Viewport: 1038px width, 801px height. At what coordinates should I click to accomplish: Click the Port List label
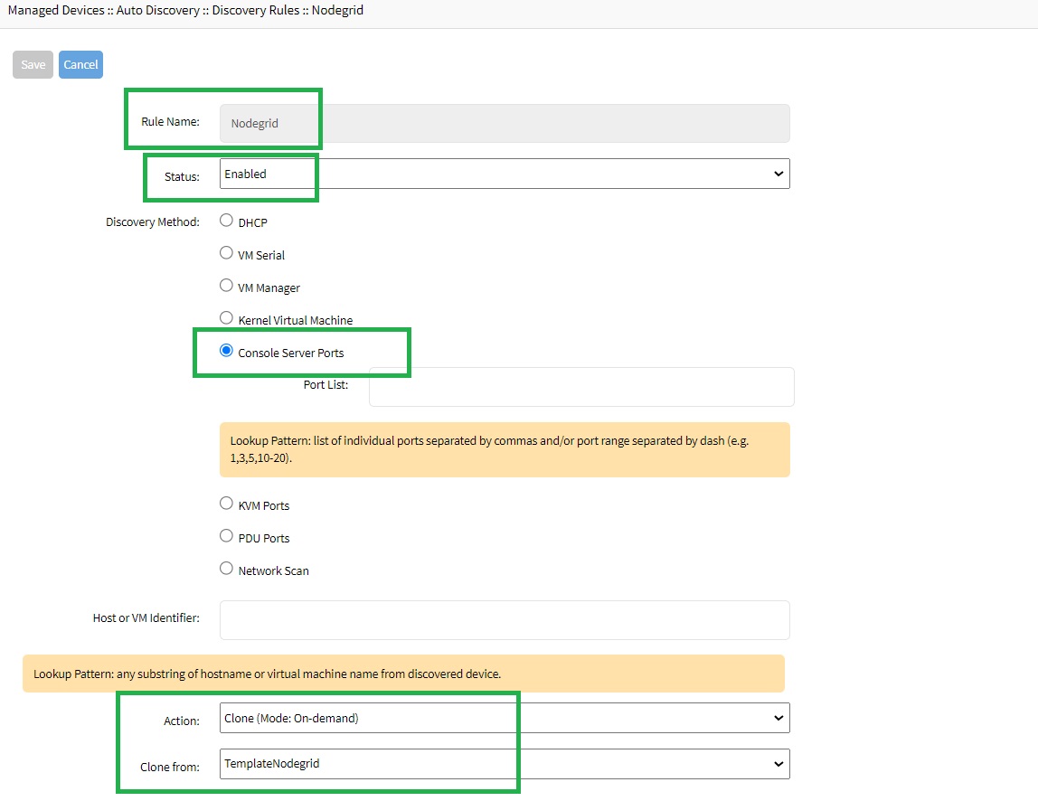tap(326, 384)
